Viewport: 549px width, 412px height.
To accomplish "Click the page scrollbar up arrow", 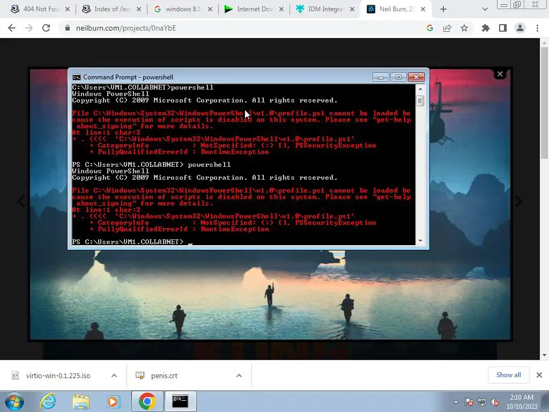I will [x=544, y=43].
